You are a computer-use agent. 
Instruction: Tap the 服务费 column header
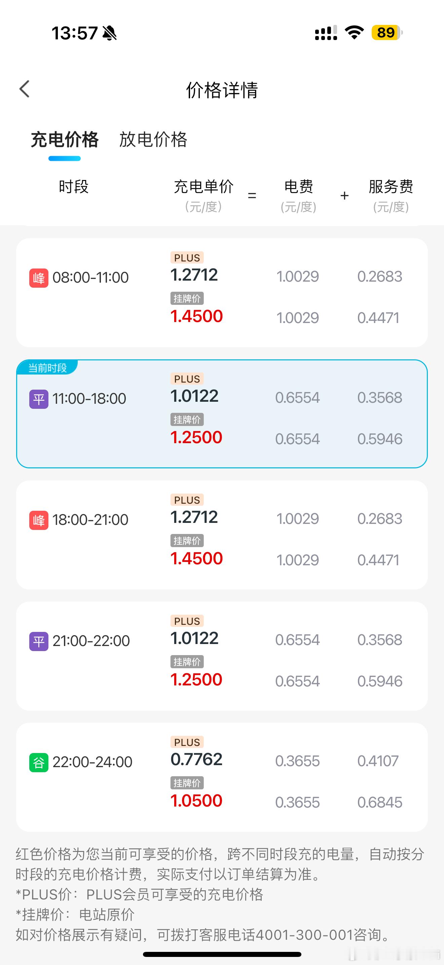(x=391, y=186)
